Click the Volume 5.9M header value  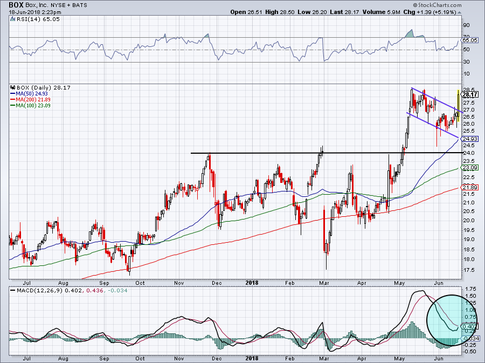pyautogui.click(x=382, y=12)
